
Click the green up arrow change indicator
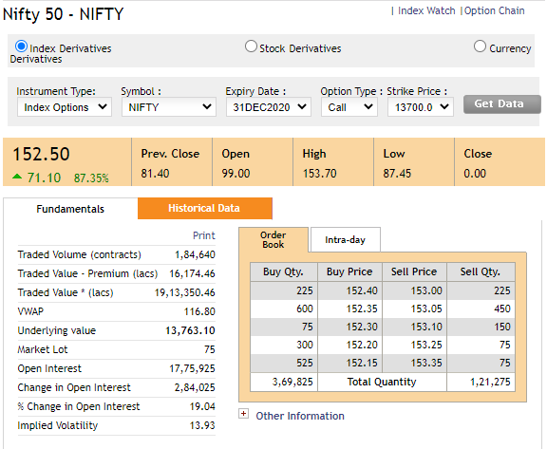click(17, 177)
